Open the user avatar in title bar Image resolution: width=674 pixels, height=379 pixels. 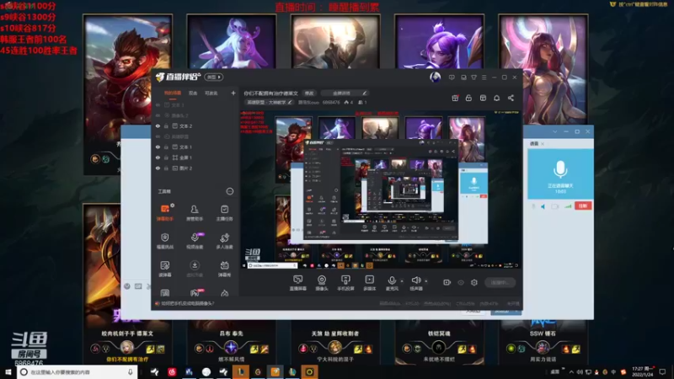pos(435,77)
